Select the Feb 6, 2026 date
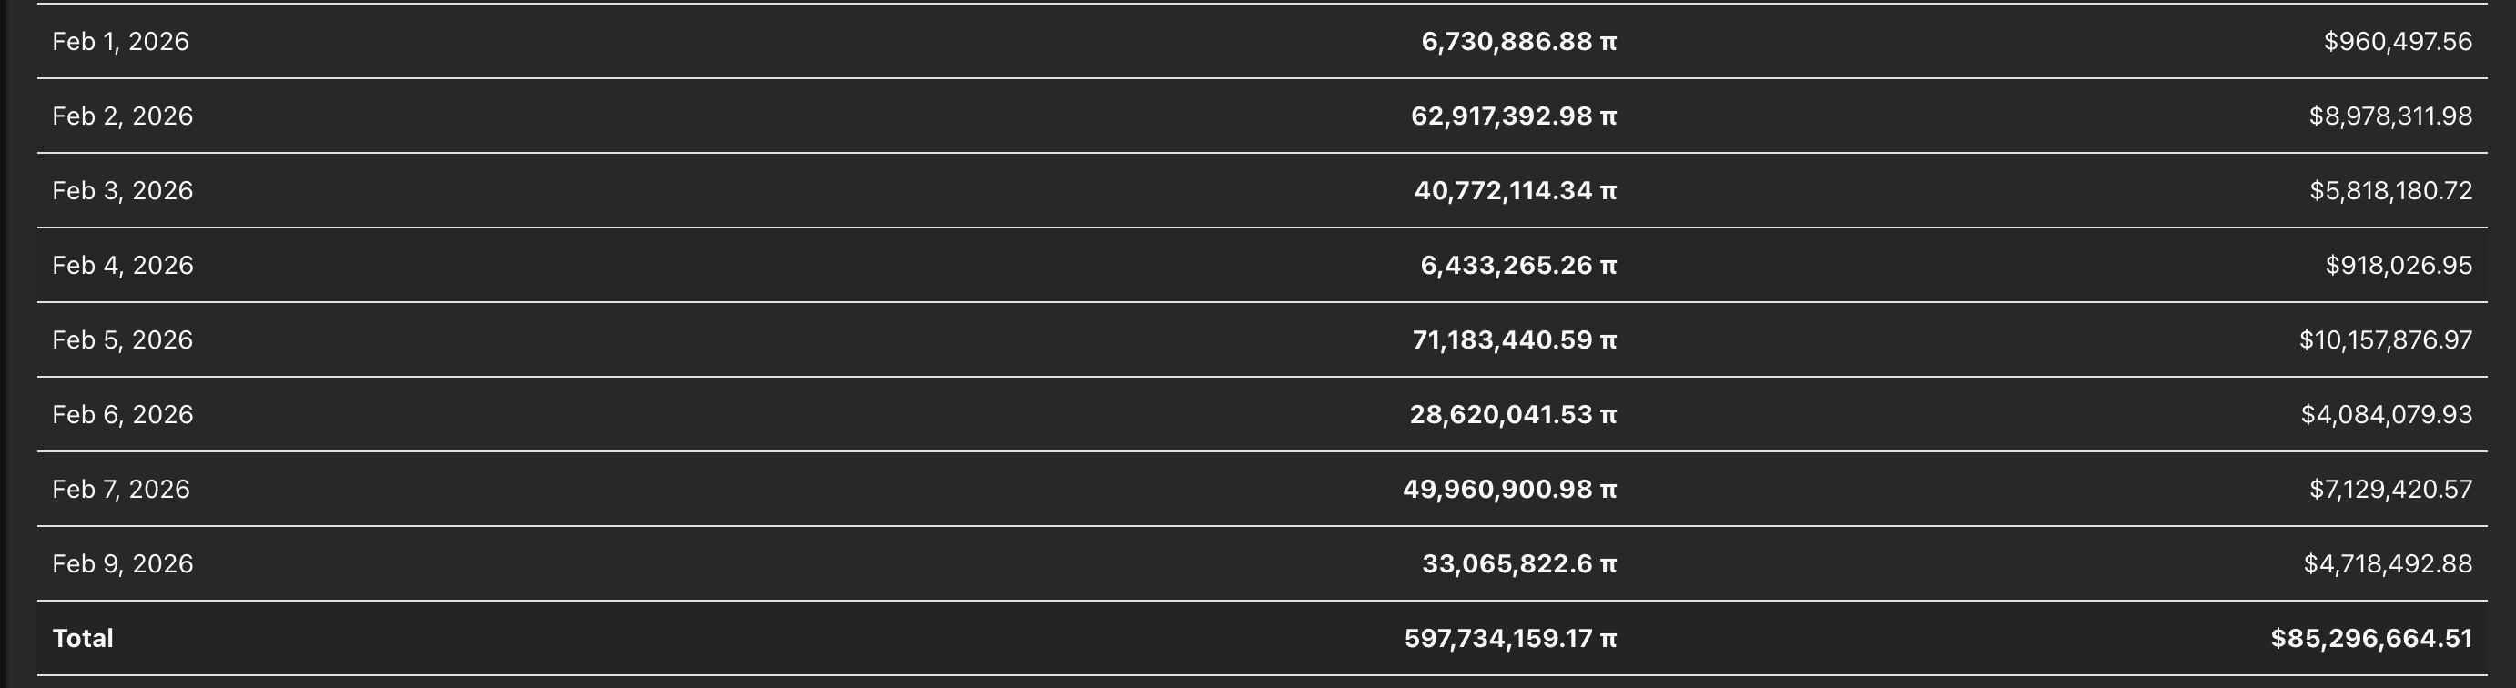 (122, 415)
